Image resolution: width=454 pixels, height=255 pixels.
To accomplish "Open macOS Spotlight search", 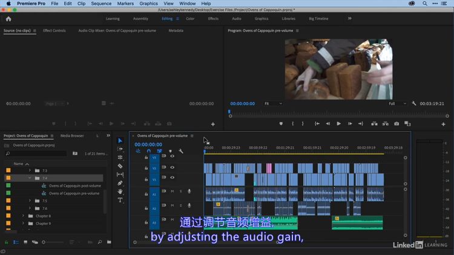I will (x=424, y=4).
